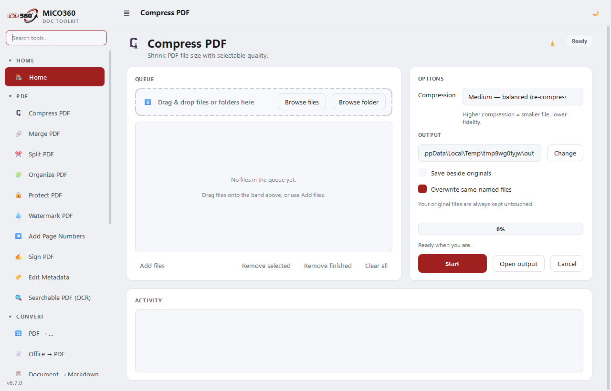Viewport: 611px width, 391px height.
Task: Click the v6.7.0 version label
Action: coord(14,383)
